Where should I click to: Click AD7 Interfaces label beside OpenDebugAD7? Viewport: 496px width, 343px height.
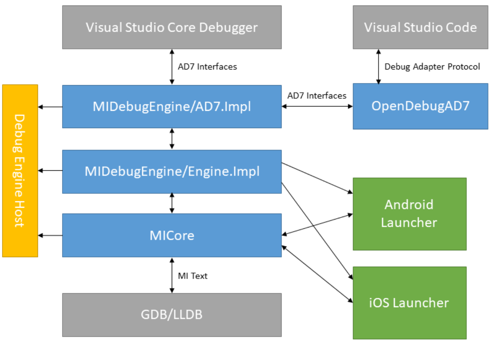coord(317,96)
